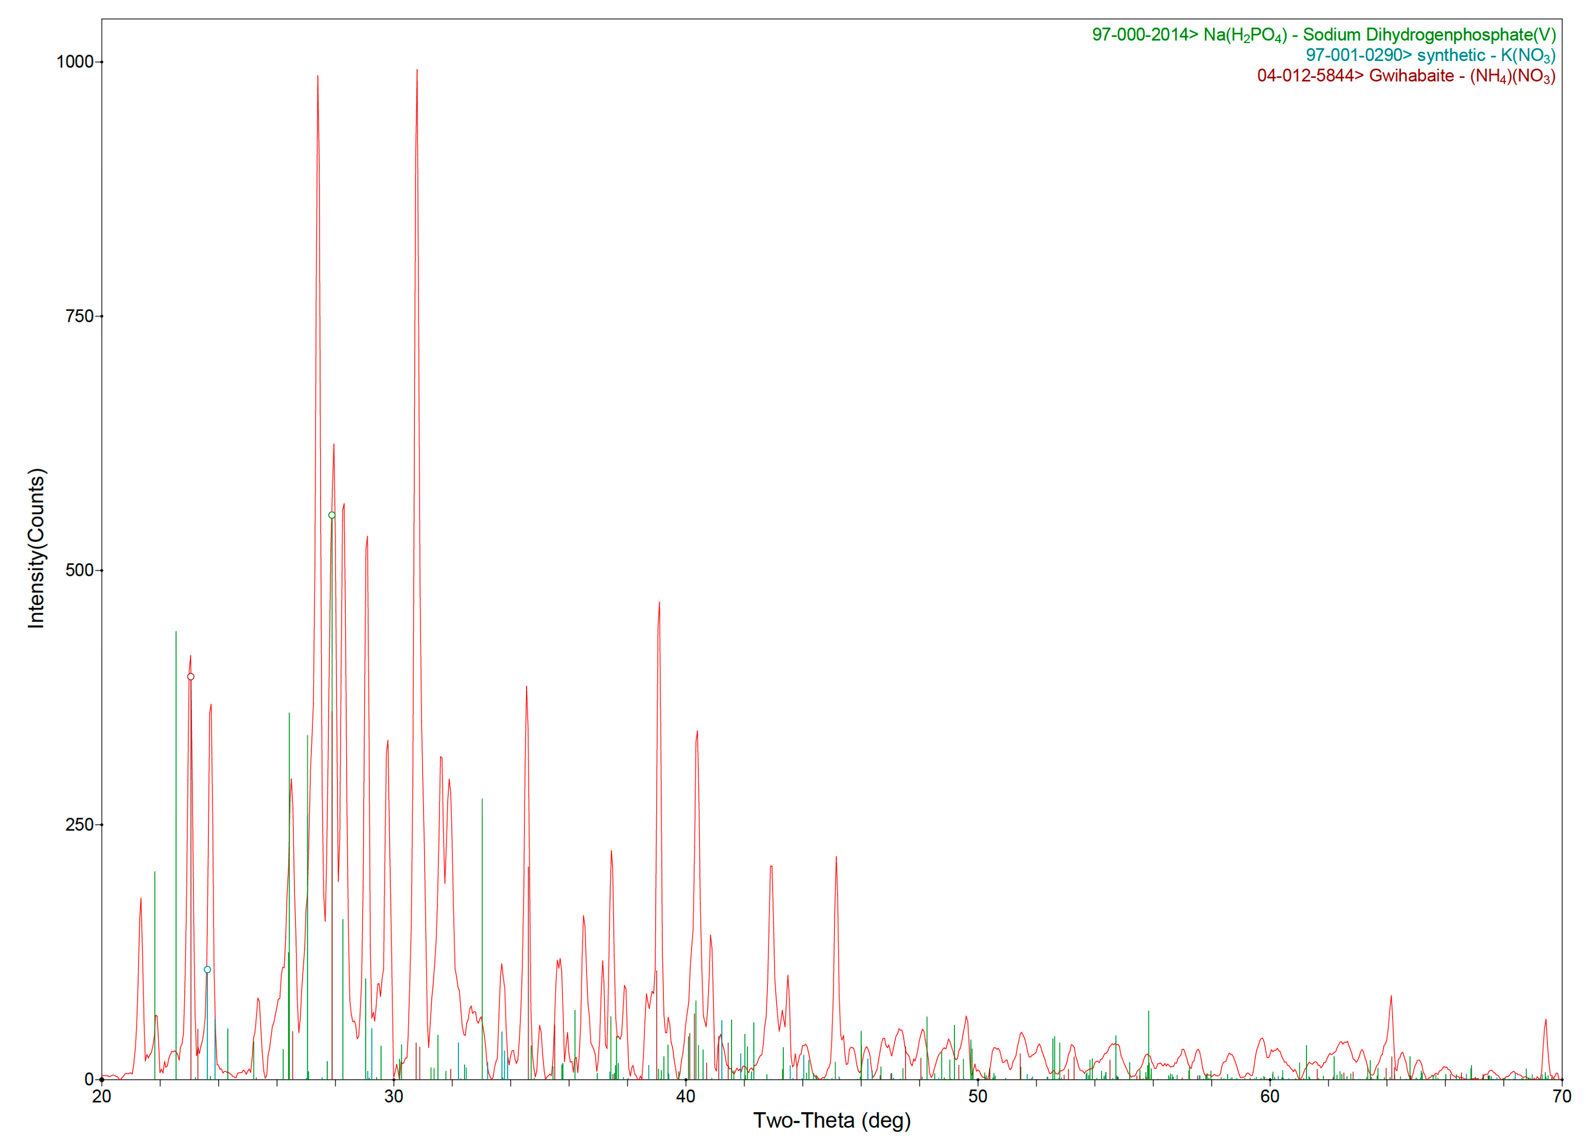Click the tallest peak tip near 31 degrees
This screenshot has height=1145, width=1586.
click(x=417, y=70)
